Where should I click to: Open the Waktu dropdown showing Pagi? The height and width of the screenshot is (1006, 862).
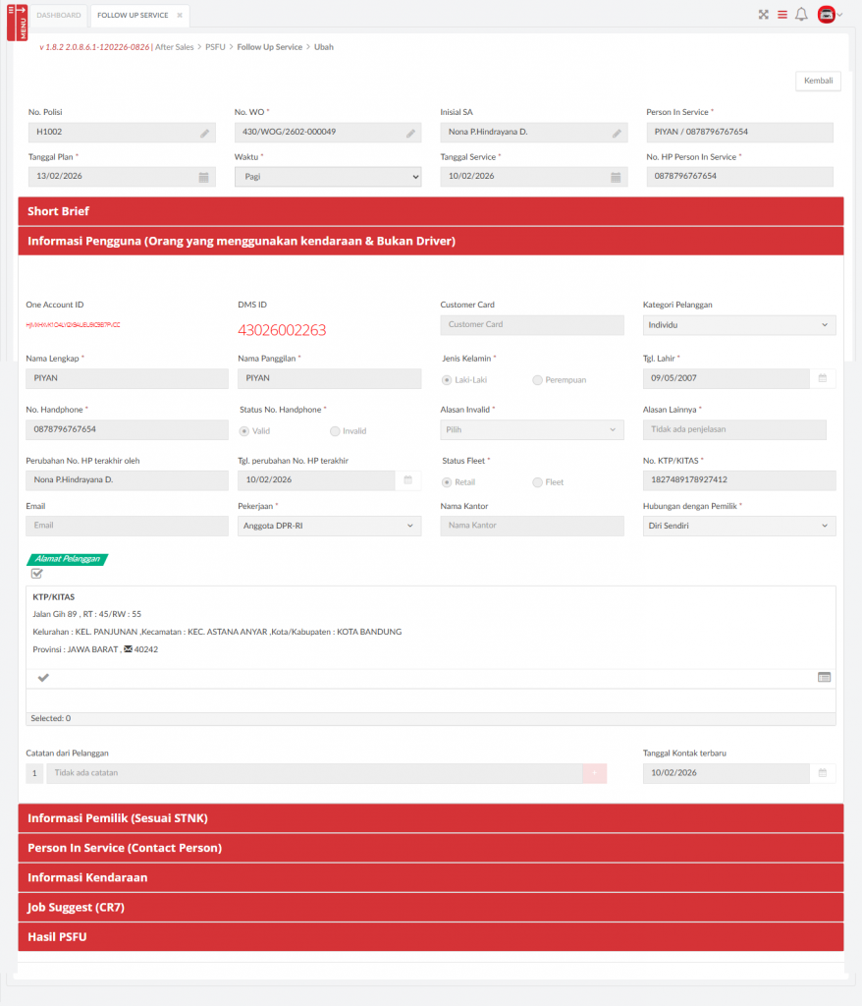(328, 177)
